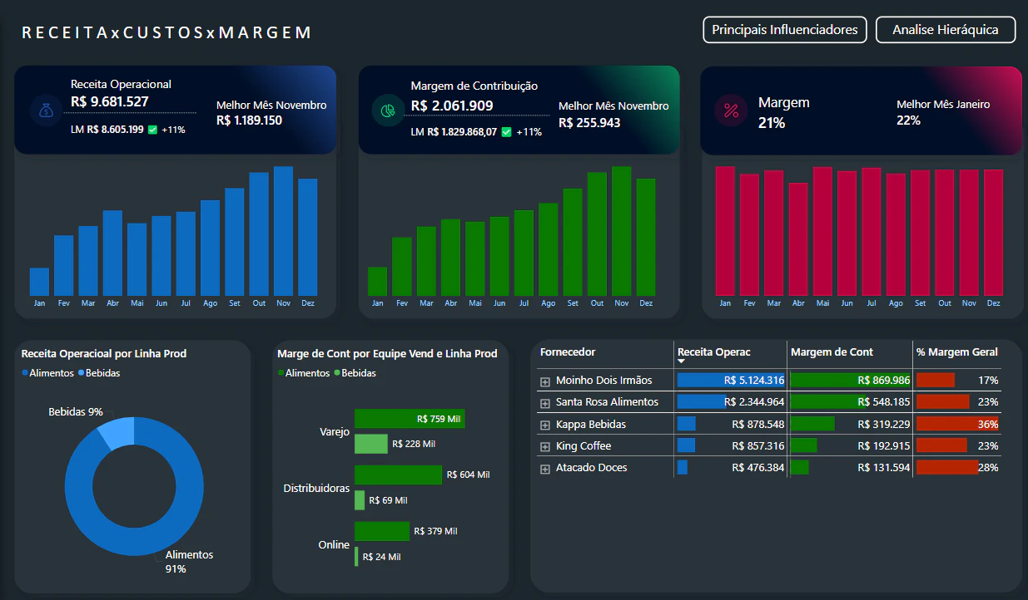
Task: Click the Online axis label
Action: coord(334,545)
